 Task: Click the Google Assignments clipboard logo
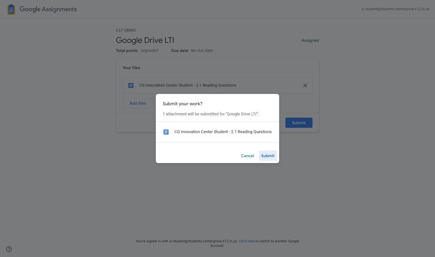[11, 9]
